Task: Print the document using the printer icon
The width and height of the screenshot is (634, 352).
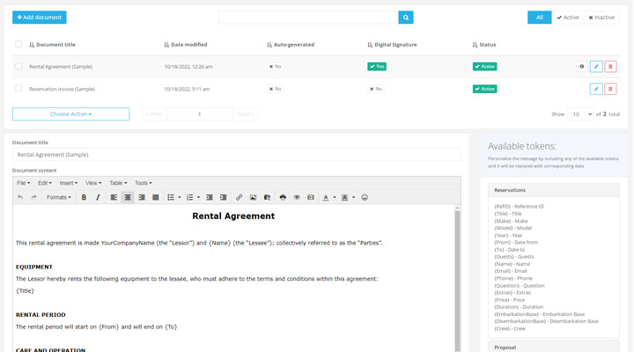Action: [x=283, y=197]
